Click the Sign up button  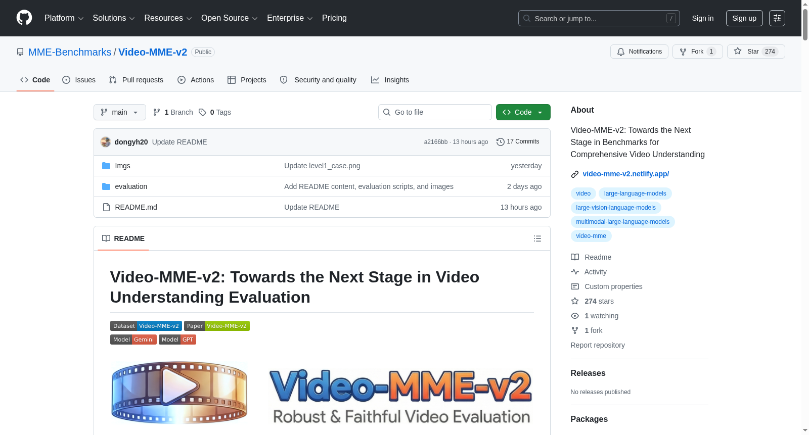pos(744,18)
